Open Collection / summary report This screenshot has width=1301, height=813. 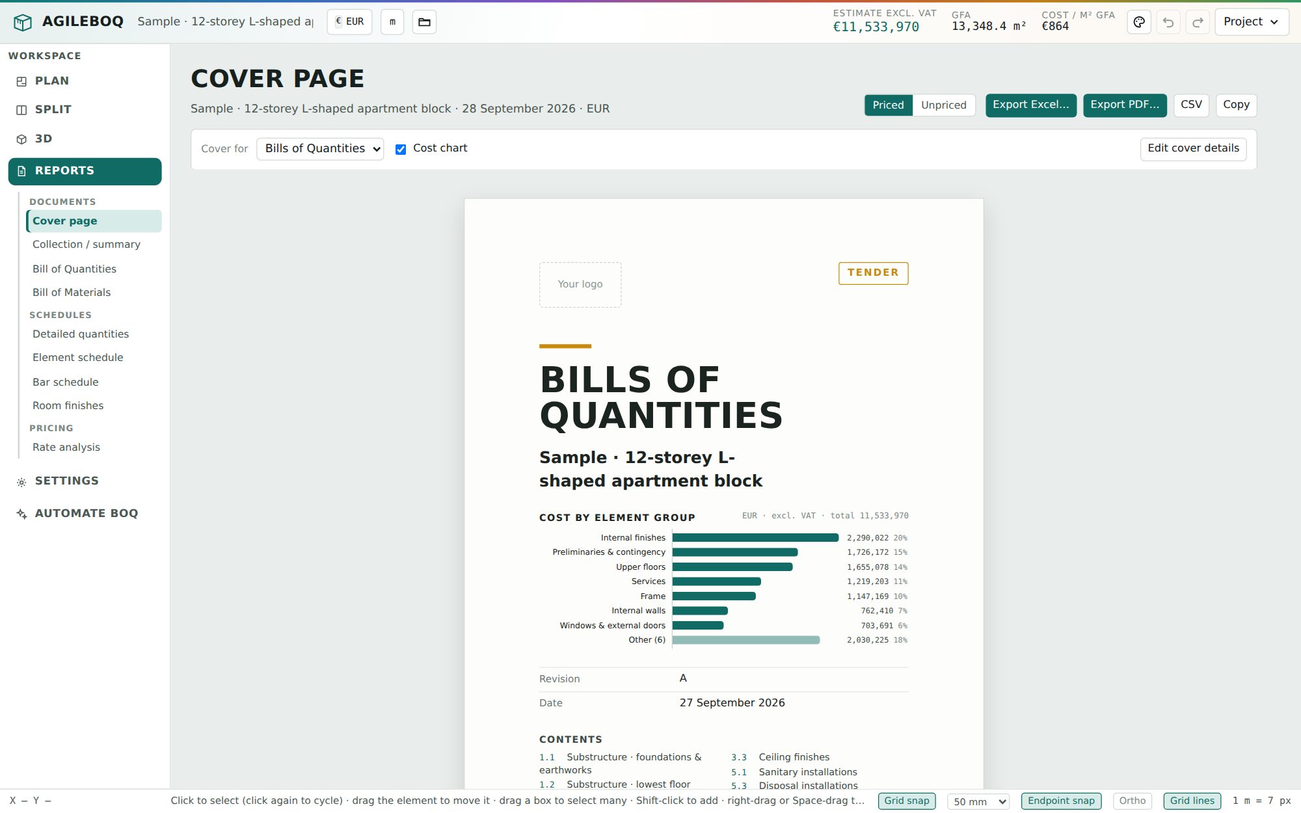pos(94,245)
